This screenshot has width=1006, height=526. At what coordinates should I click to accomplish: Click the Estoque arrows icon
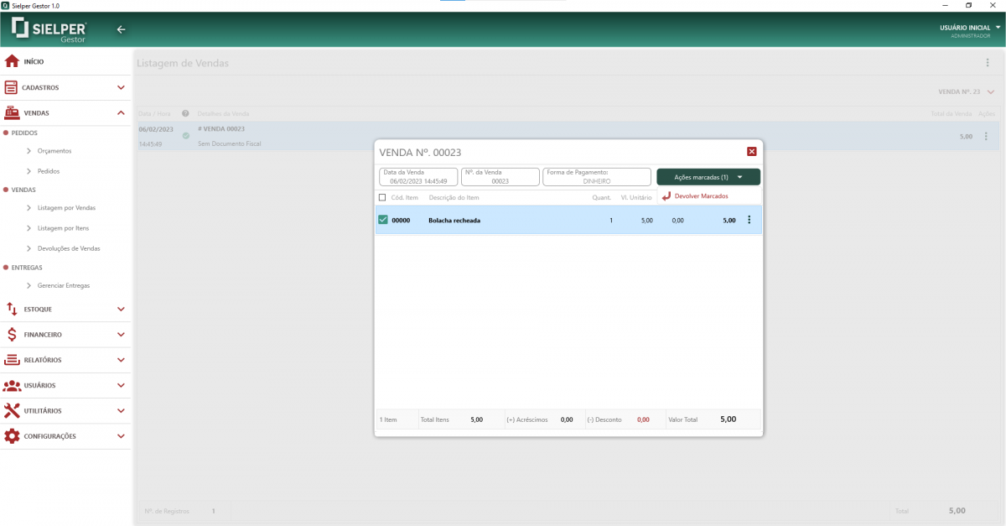pos(12,309)
